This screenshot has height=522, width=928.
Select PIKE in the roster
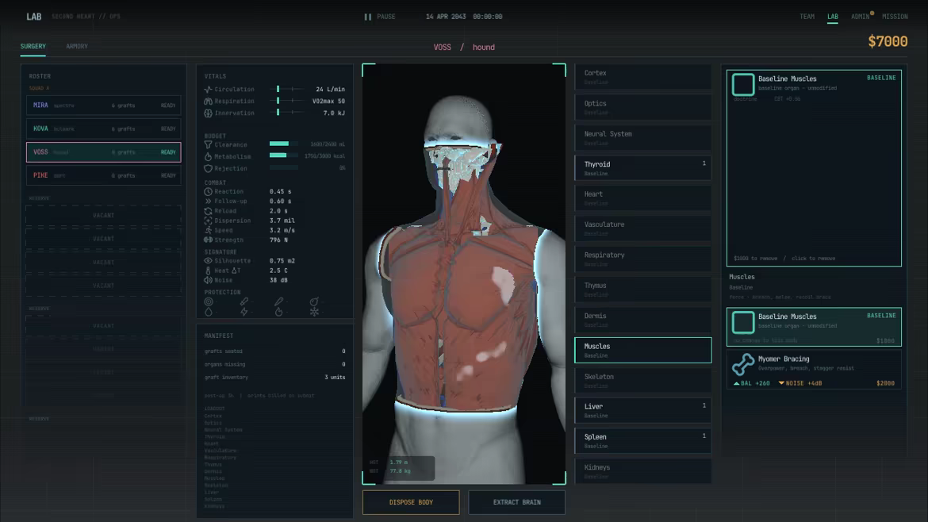[104, 175]
